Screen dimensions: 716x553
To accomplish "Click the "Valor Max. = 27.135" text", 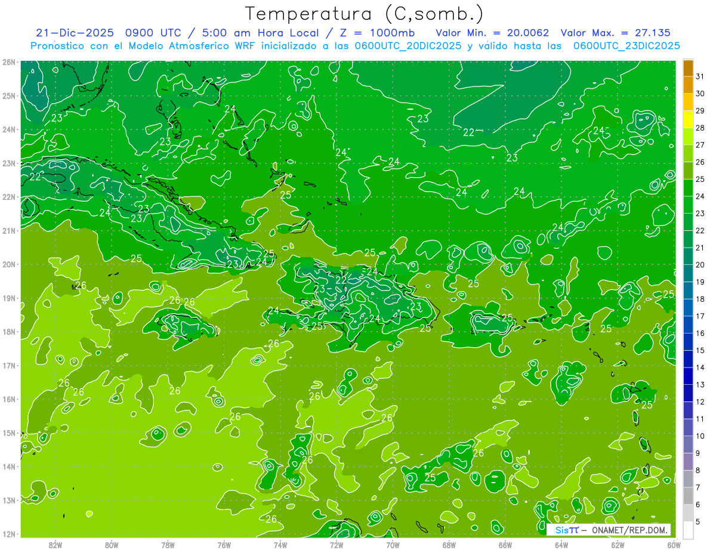I will coord(616,33).
